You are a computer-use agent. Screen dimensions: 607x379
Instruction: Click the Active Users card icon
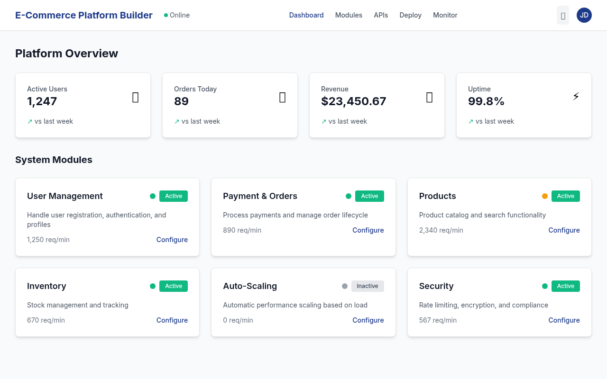click(135, 97)
